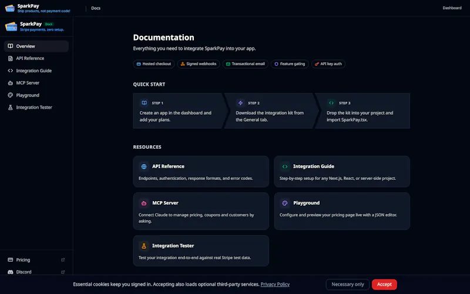
Task: Click the SparkPay Docs logo in the sidebar
Action: tap(11, 26)
